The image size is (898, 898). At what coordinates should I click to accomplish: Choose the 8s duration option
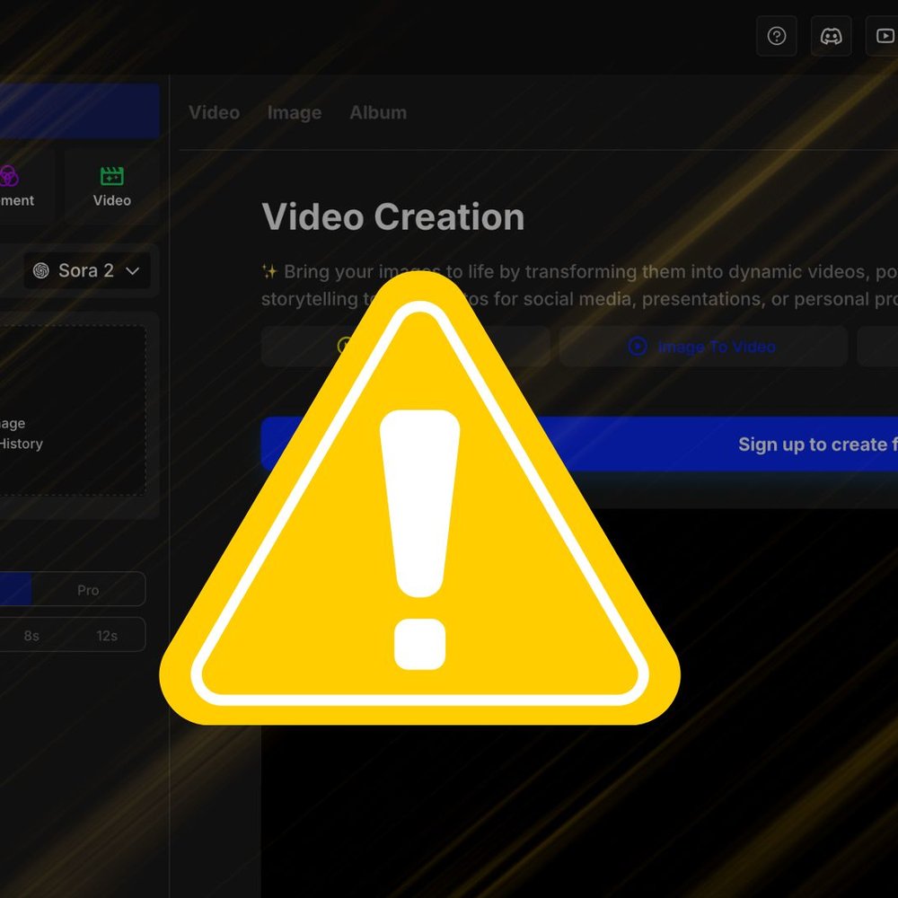[x=31, y=636]
